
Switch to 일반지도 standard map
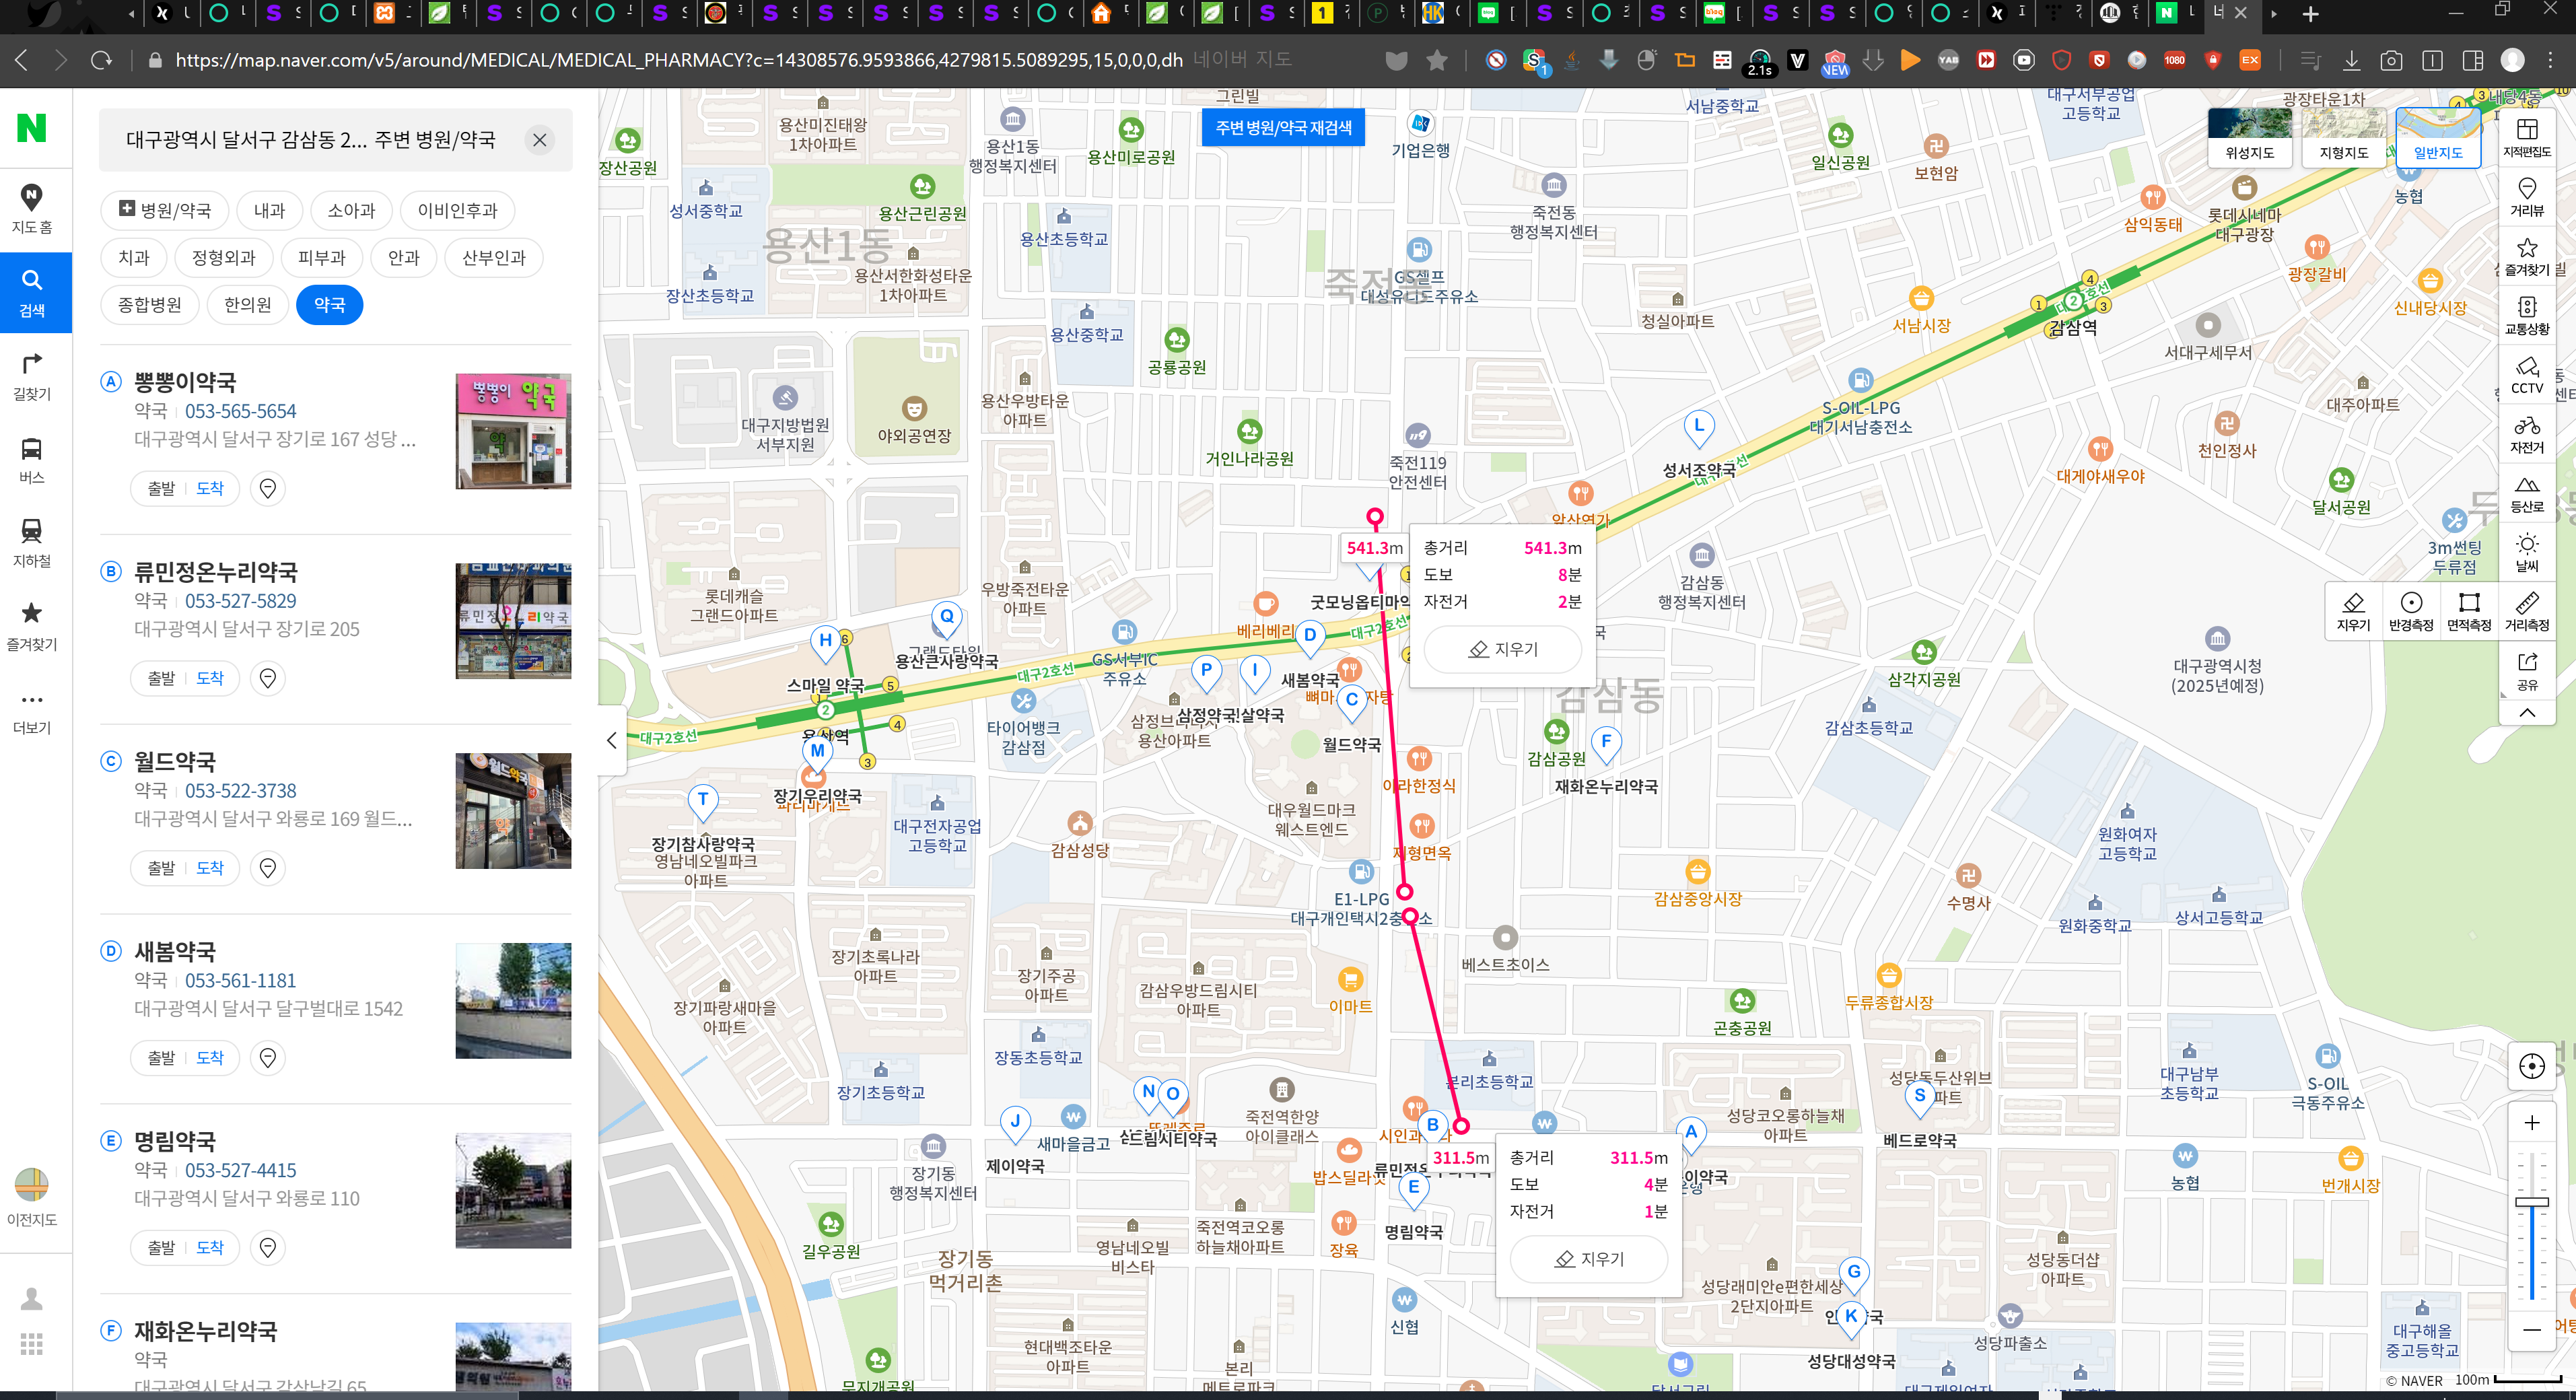[x=2438, y=137]
